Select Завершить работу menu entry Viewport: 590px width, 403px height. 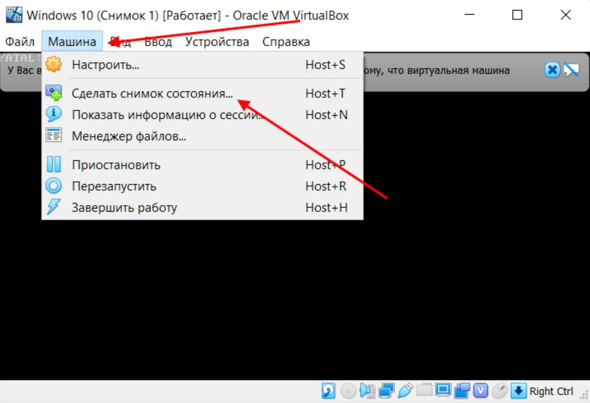coord(202,207)
